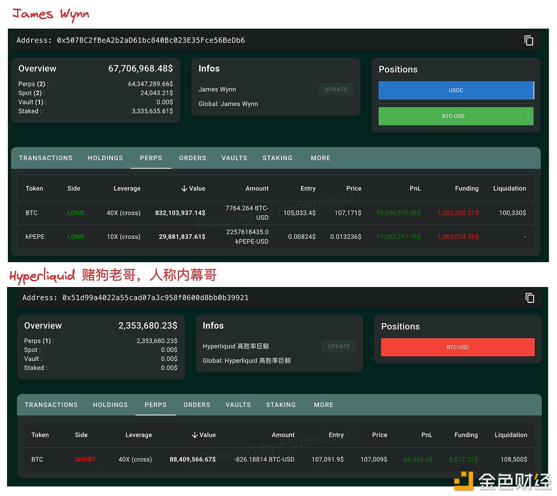557x496 pixels.
Task: Expand the MORE menu in top panel
Action: tap(320, 158)
